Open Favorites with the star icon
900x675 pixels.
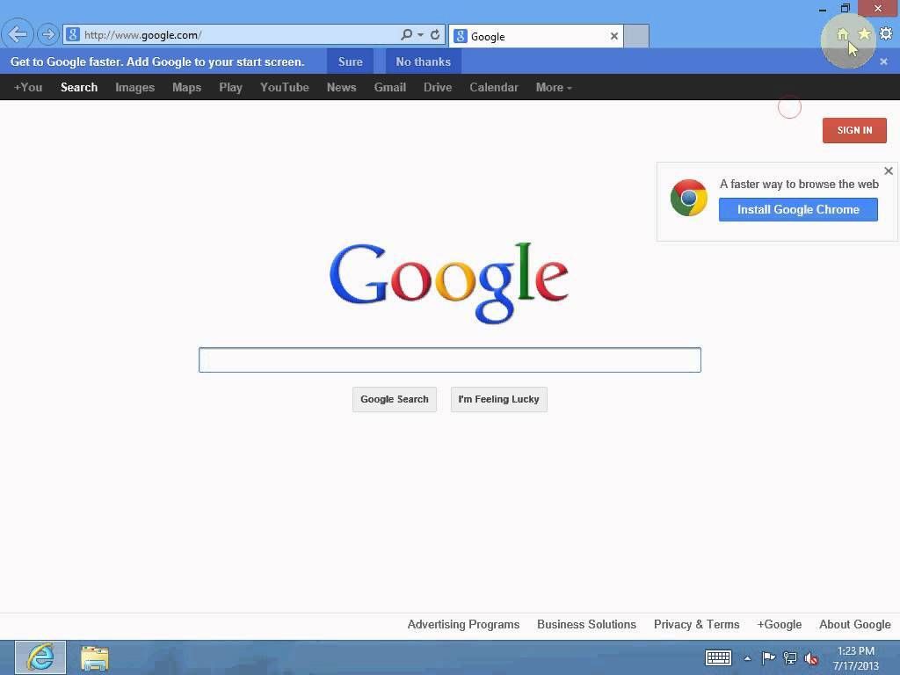864,34
